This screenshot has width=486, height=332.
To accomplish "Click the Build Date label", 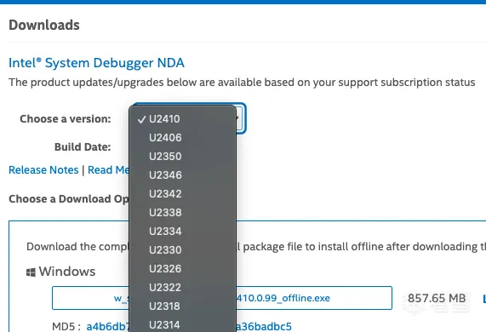I will click(83, 146).
